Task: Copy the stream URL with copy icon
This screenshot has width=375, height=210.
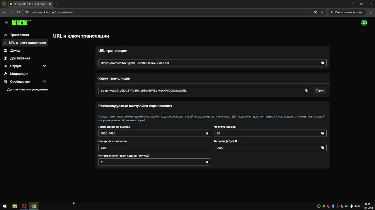Action: click(x=323, y=63)
